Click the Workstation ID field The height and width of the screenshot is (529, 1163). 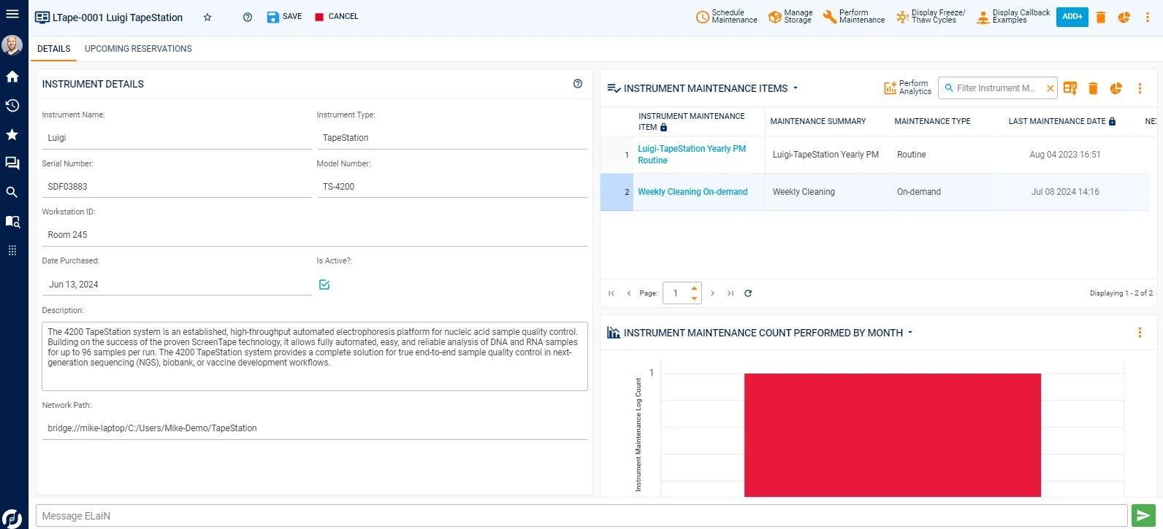coord(315,235)
